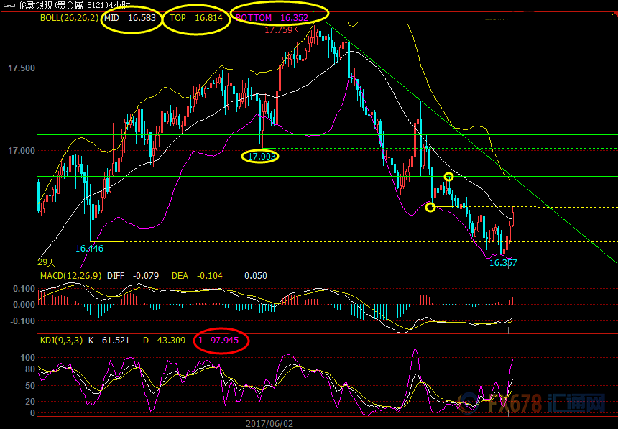Viewport: 618px width, 429px height.
Task: Click the 16.357 low price label
Action: (503, 263)
